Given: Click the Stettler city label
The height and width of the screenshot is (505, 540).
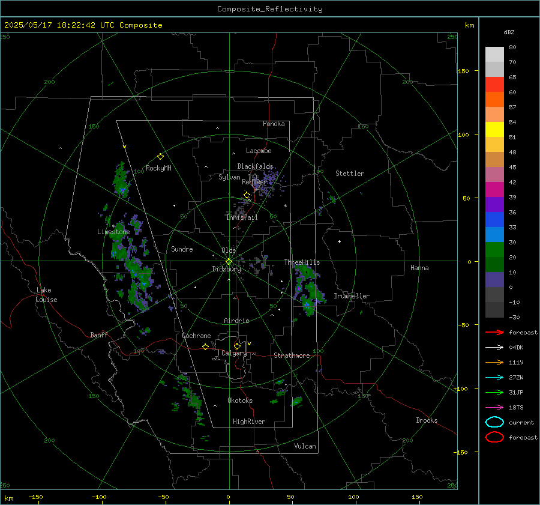Looking at the screenshot, I should point(350,174).
